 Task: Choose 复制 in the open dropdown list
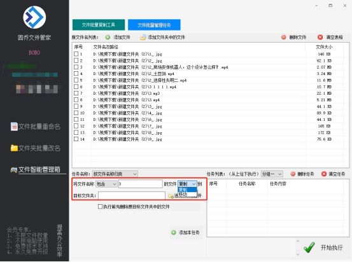[x=187, y=190]
